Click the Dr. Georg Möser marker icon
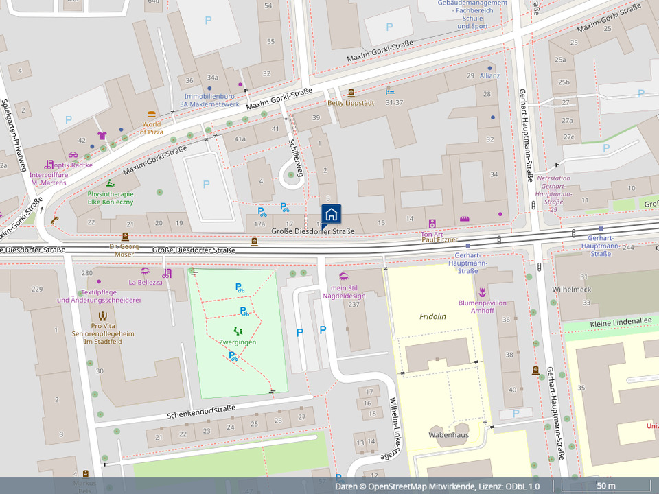 click(x=124, y=236)
